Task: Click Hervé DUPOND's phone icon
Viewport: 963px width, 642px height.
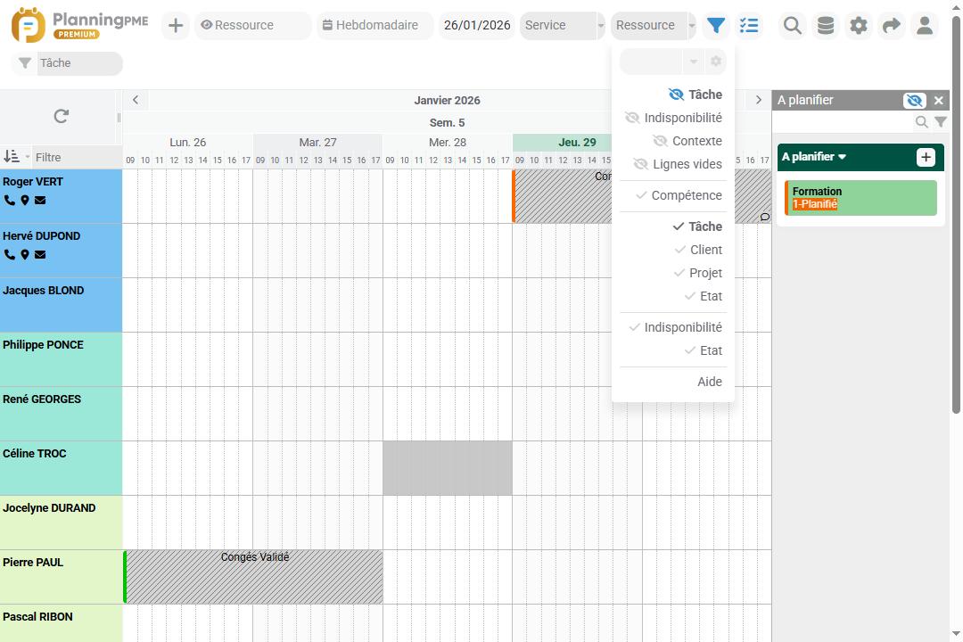Action: click(x=9, y=254)
